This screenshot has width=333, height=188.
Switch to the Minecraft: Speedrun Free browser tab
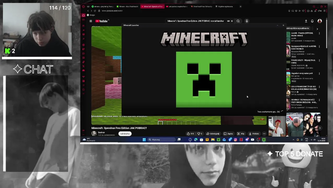152,7
